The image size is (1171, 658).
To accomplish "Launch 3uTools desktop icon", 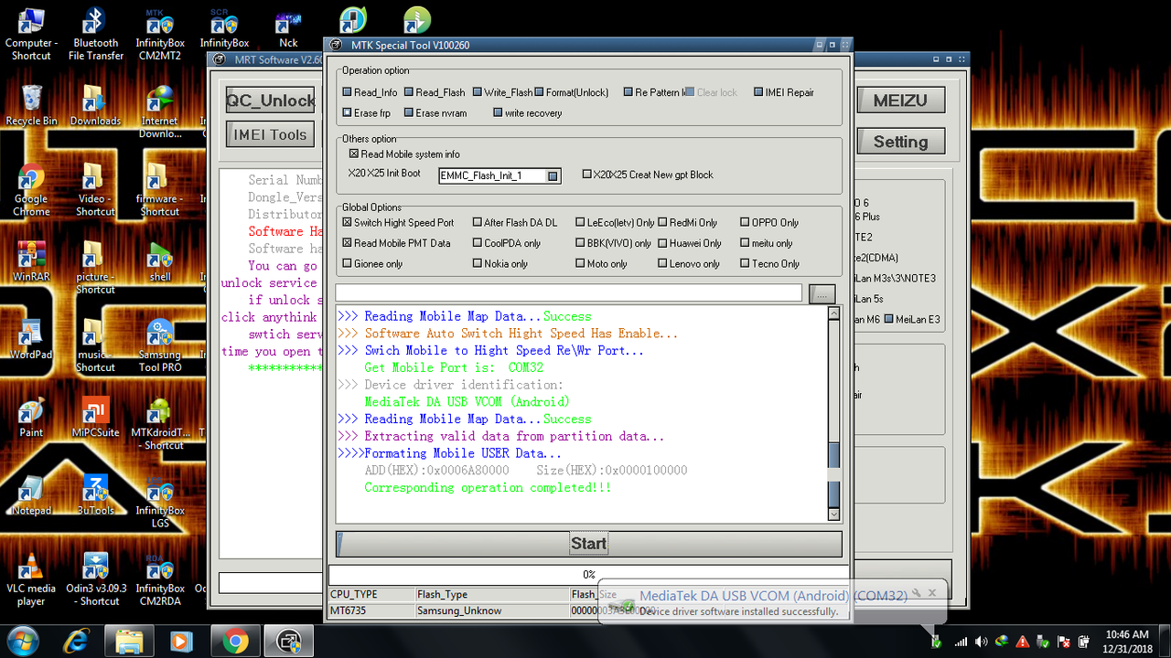I will point(95,494).
